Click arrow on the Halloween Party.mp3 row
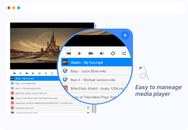This screenshot has height=130, width=188. point(88,108)
